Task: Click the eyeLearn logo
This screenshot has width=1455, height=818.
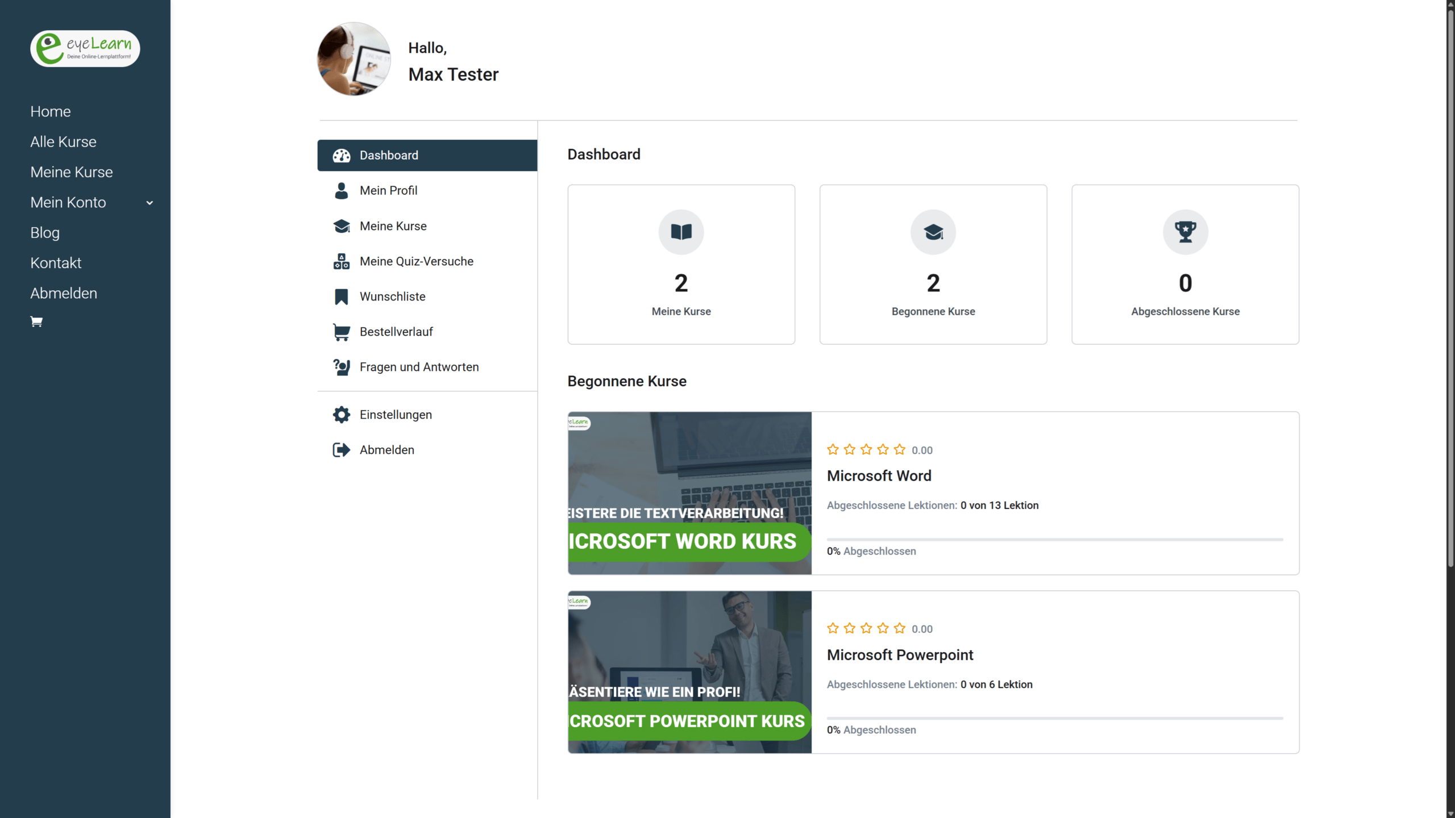Action: point(85,49)
